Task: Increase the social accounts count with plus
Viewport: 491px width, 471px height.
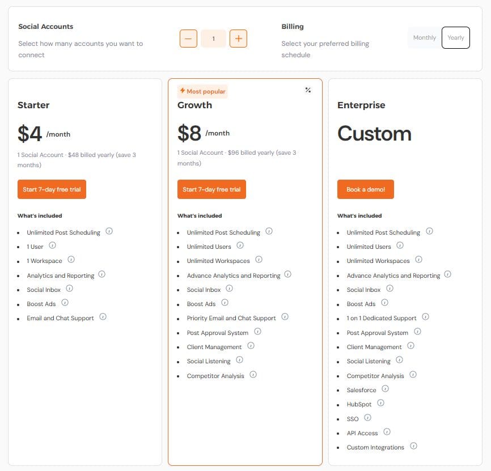Action: coord(238,39)
